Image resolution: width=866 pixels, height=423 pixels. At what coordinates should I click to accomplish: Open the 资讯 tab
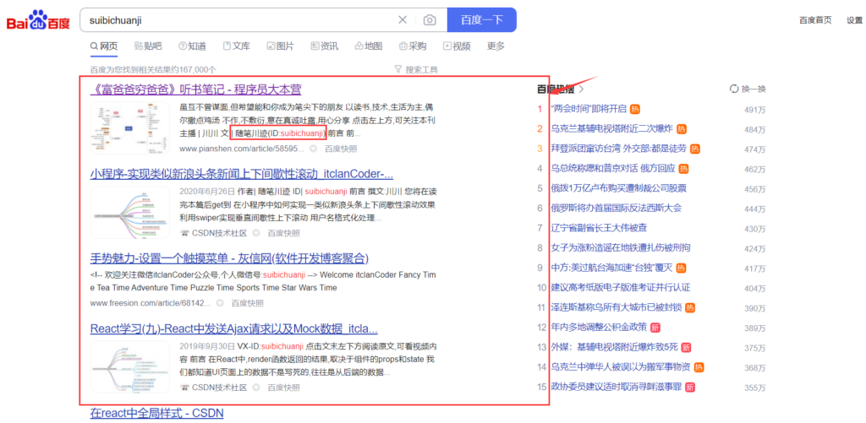(x=324, y=46)
